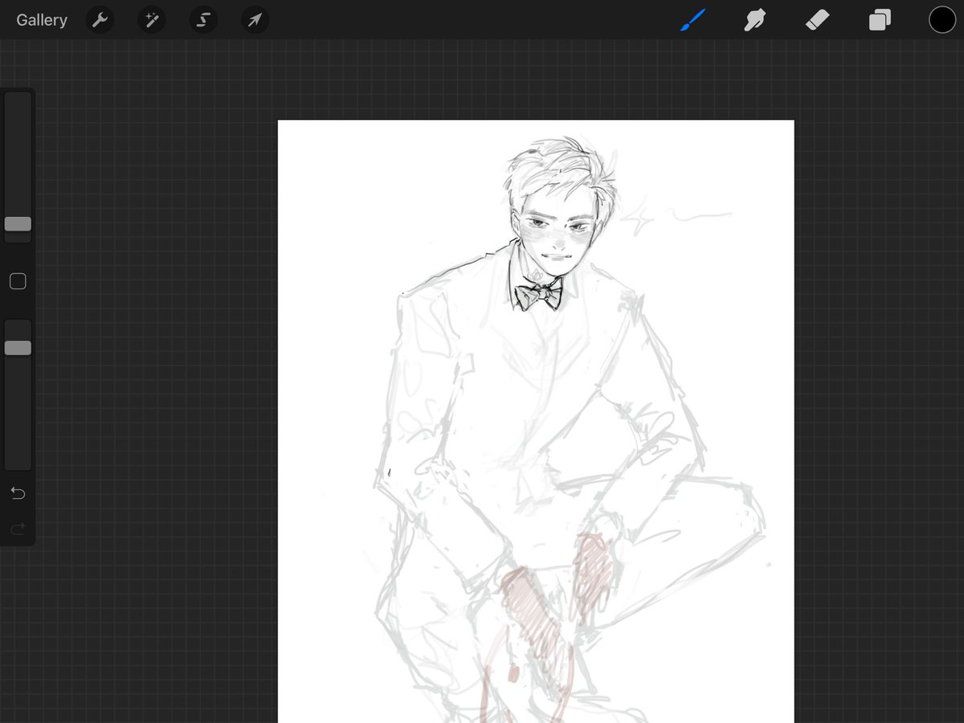Activate the Selection S-shaped tool
This screenshot has height=723, width=964.
203,20
